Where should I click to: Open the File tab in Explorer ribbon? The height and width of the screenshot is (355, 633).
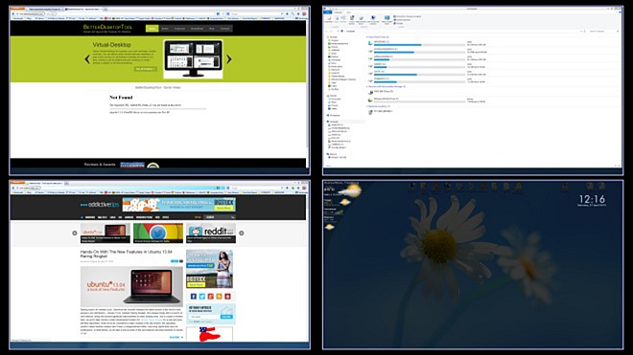pyautogui.click(x=328, y=12)
